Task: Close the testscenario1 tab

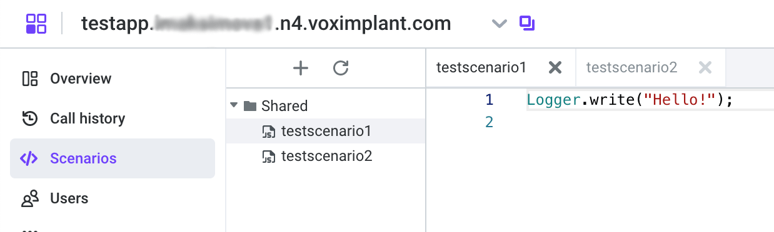Action: [555, 67]
